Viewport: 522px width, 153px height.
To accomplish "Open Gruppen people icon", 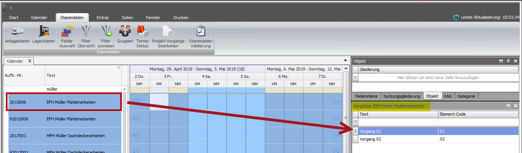I will coord(125,31).
